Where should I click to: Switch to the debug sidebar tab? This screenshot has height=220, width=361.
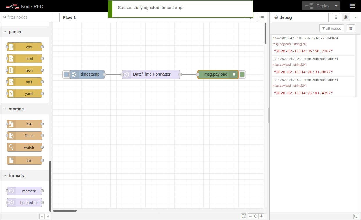(x=299, y=17)
